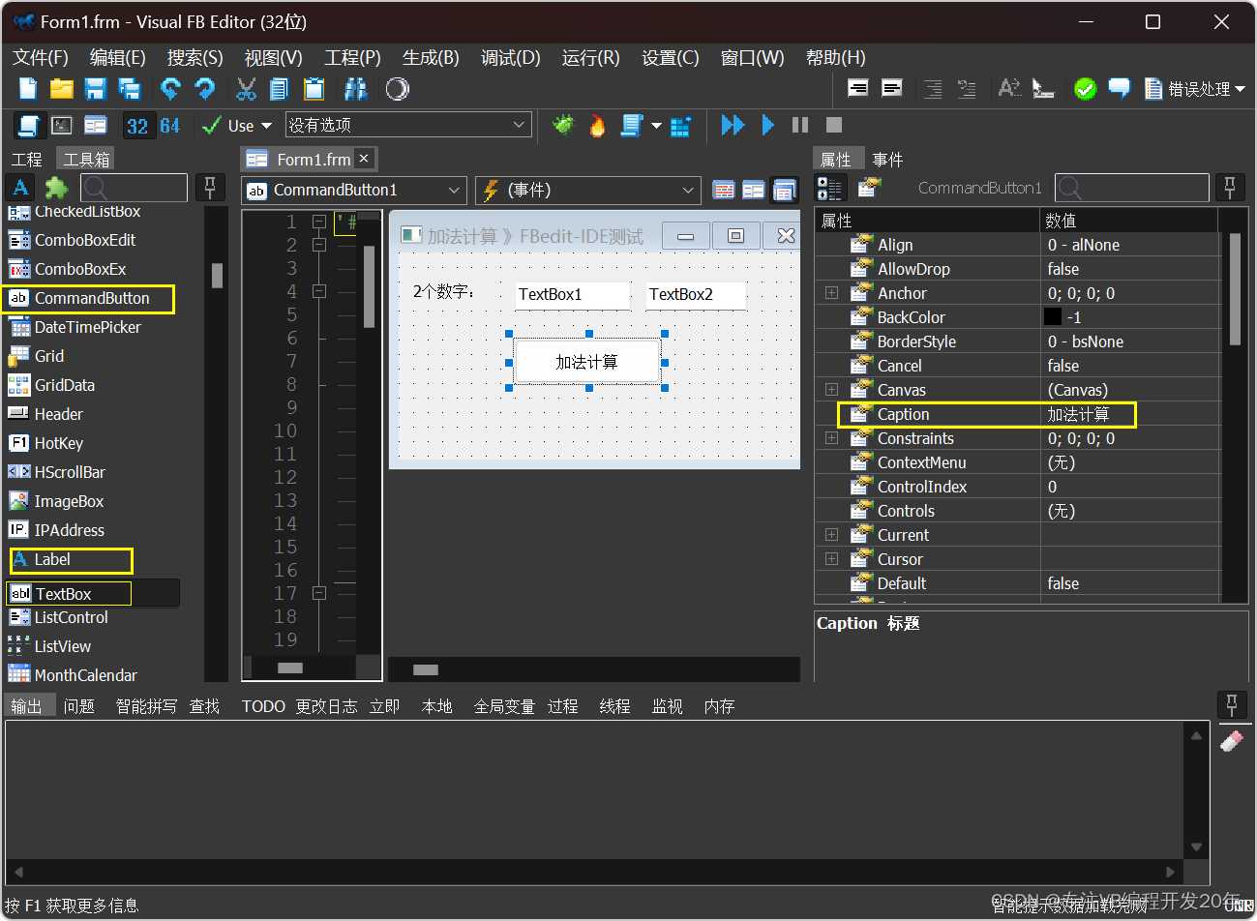The width and height of the screenshot is (1257, 921).
Task: Click the Paste icon on the toolbar
Action: tap(313, 88)
